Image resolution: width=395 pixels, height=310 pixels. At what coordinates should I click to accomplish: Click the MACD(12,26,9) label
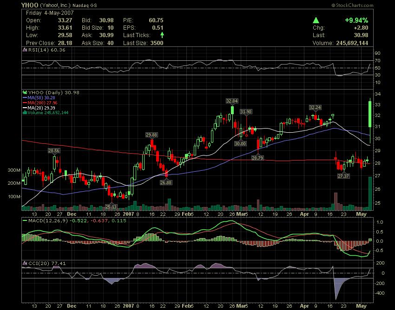click(48, 221)
